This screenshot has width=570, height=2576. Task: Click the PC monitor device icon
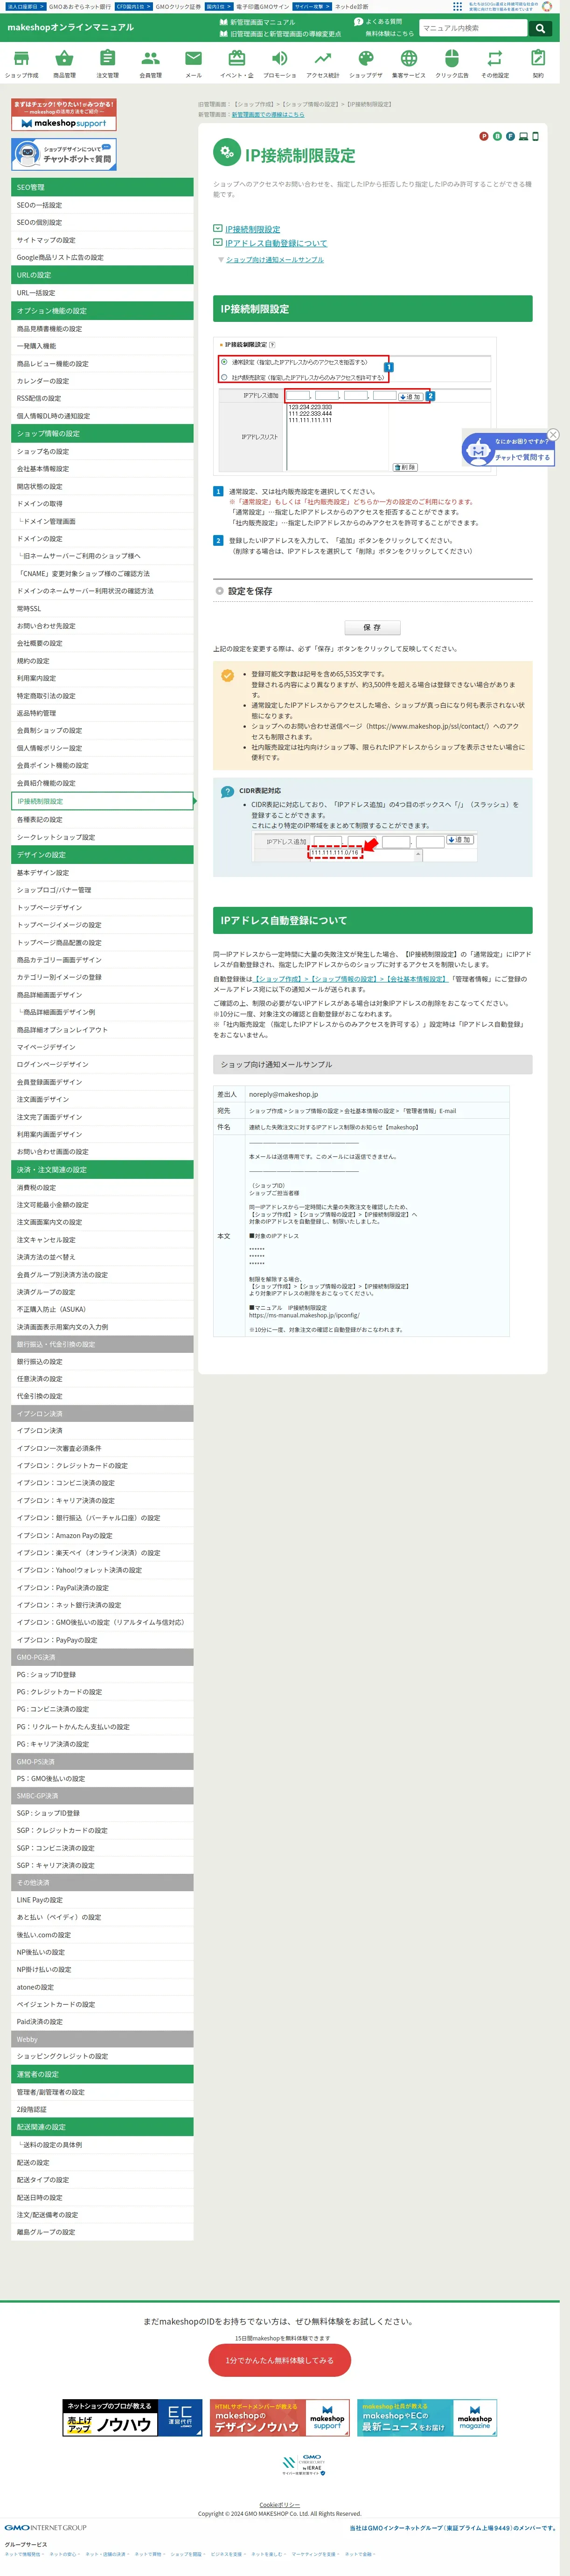coord(523,136)
